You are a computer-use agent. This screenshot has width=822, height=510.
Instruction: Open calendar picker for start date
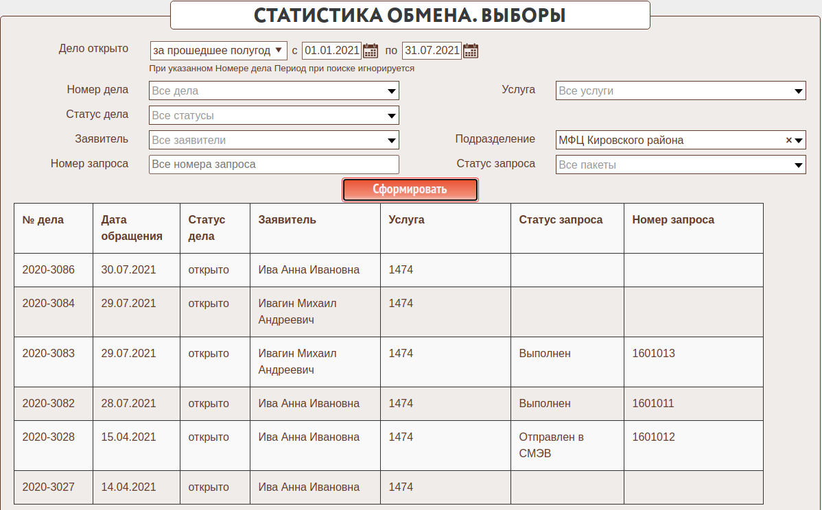coord(371,51)
